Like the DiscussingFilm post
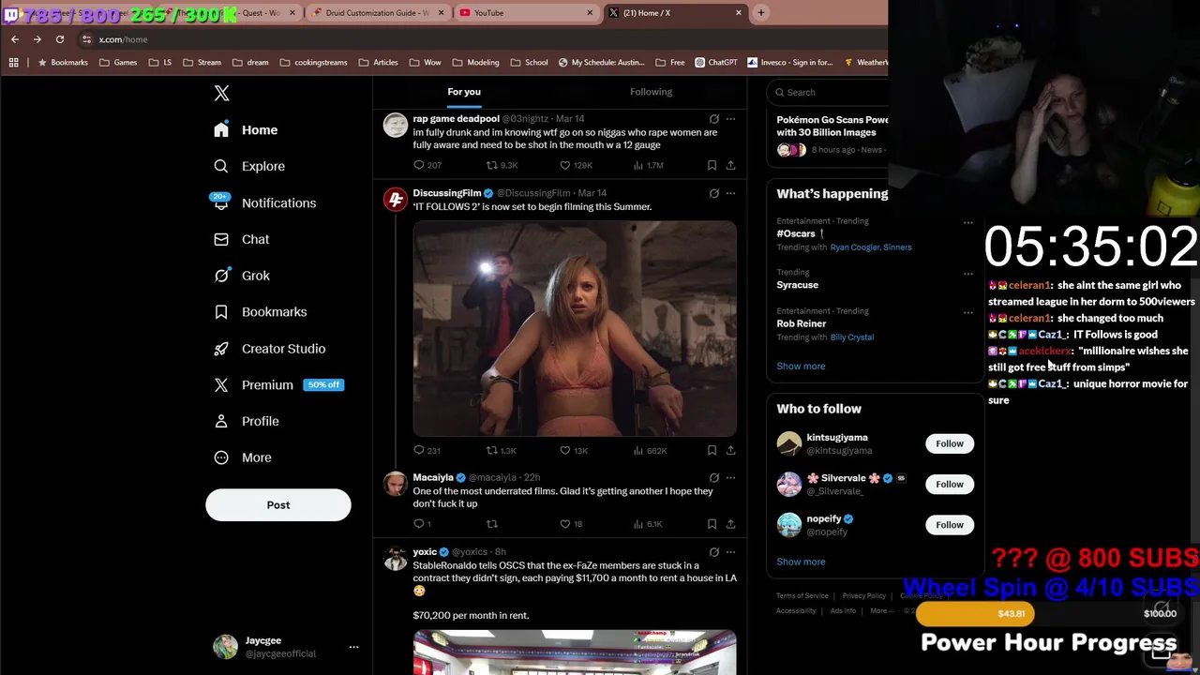The image size is (1200, 675). click(574, 451)
